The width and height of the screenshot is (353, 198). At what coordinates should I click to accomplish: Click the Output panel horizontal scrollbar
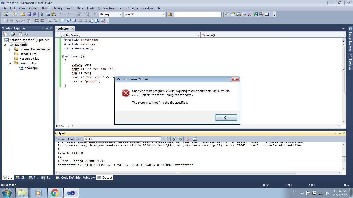pyautogui.click(x=177, y=173)
